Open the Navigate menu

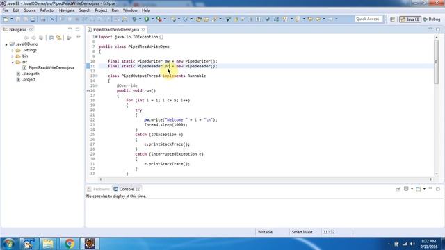pyautogui.click(x=67, y=10)
